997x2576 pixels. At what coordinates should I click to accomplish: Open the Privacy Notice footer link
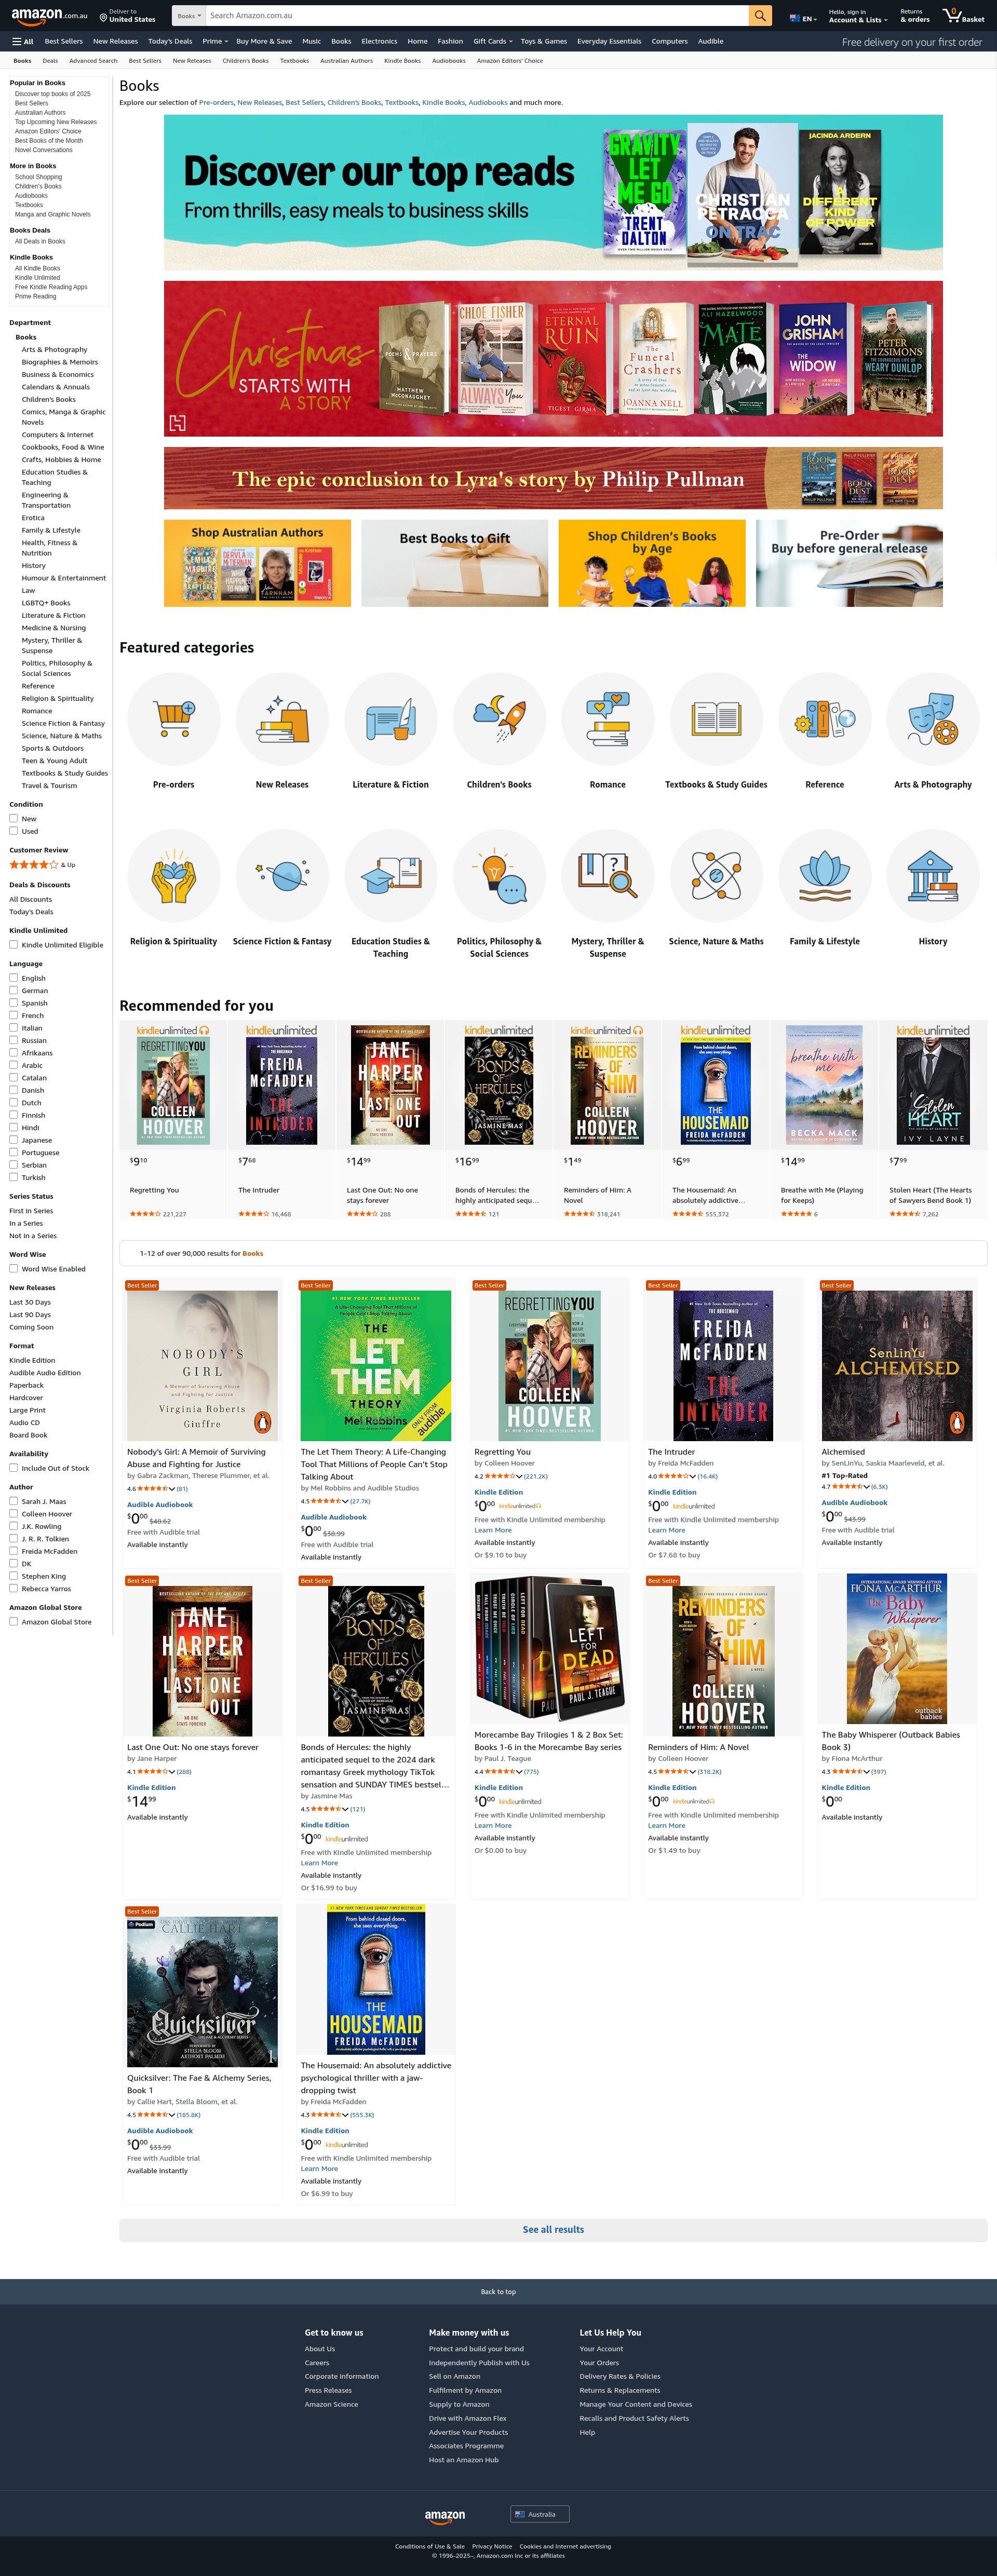pos(492,2546)
